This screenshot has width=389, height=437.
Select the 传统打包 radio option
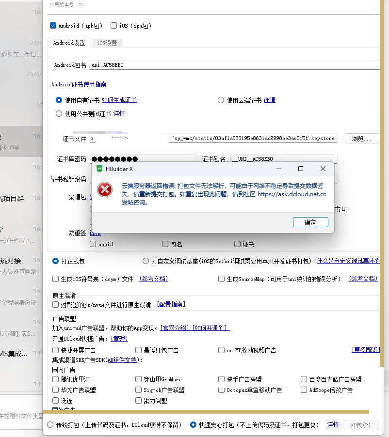point(50,425)
